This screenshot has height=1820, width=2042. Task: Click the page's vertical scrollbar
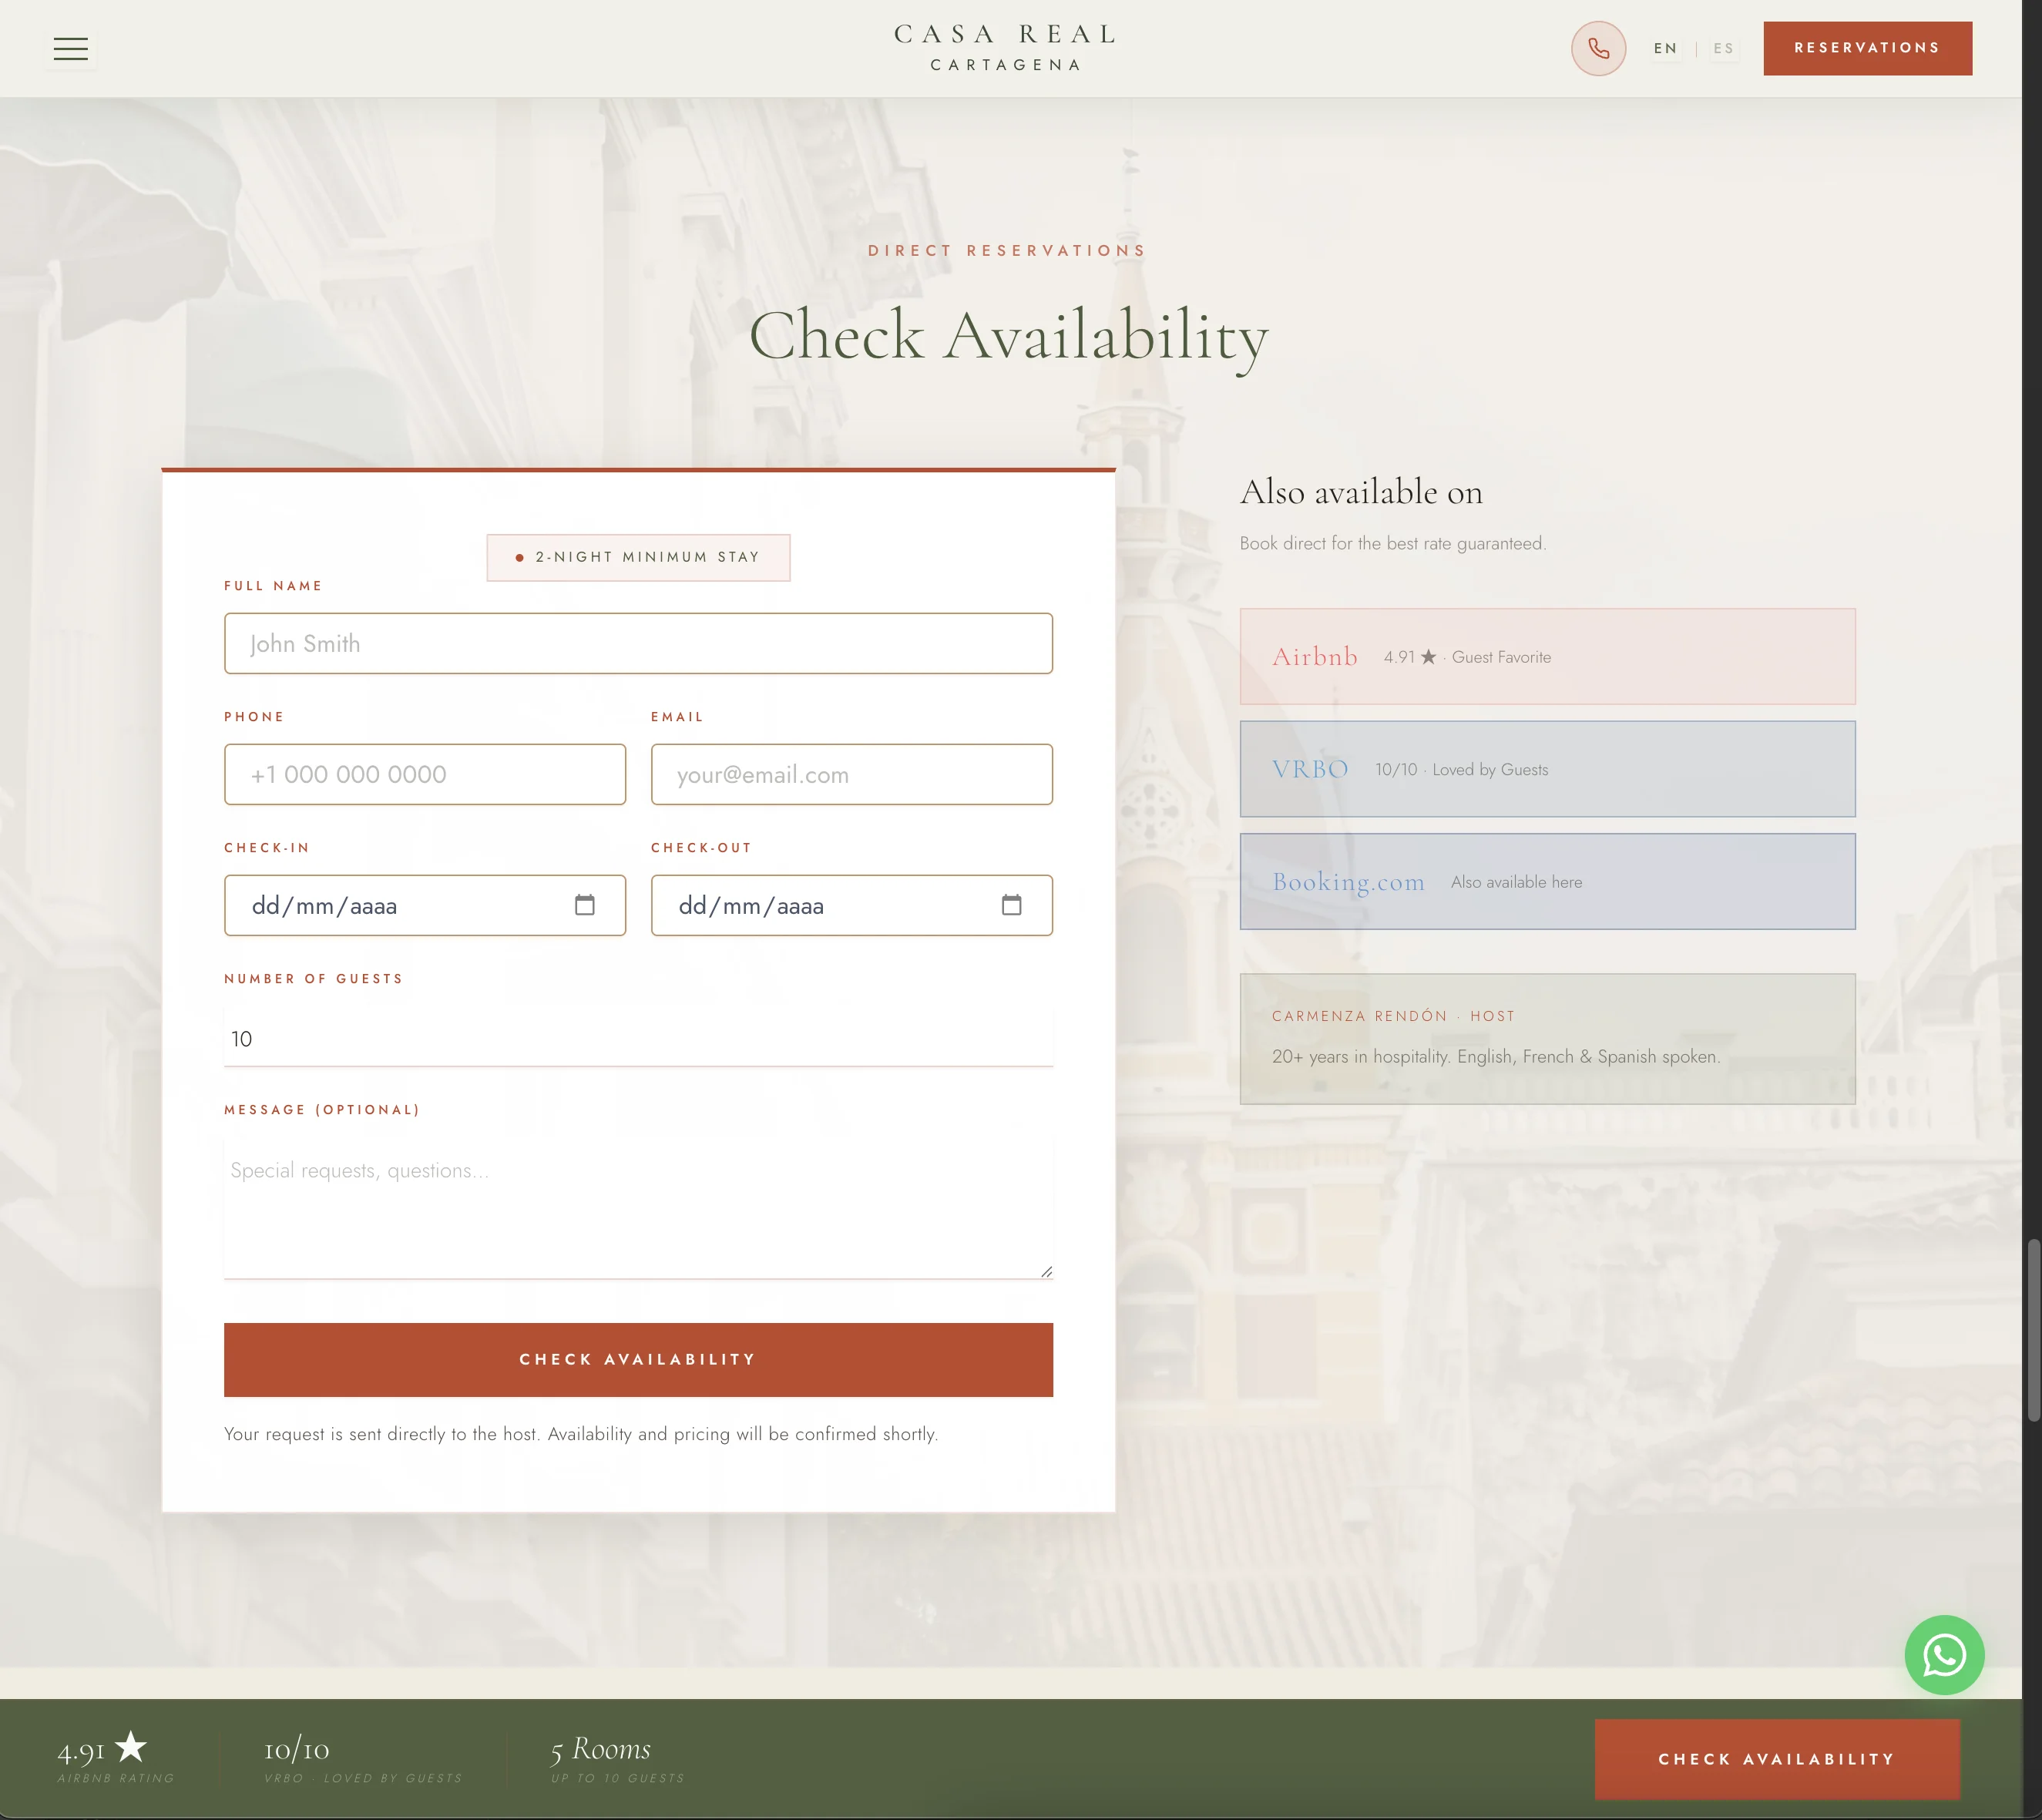tap(2032, 1330)
